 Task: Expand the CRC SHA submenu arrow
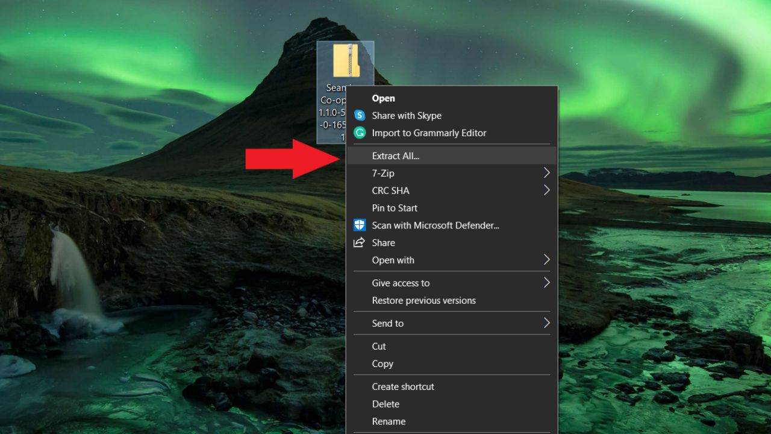click(x=546, y=190)
